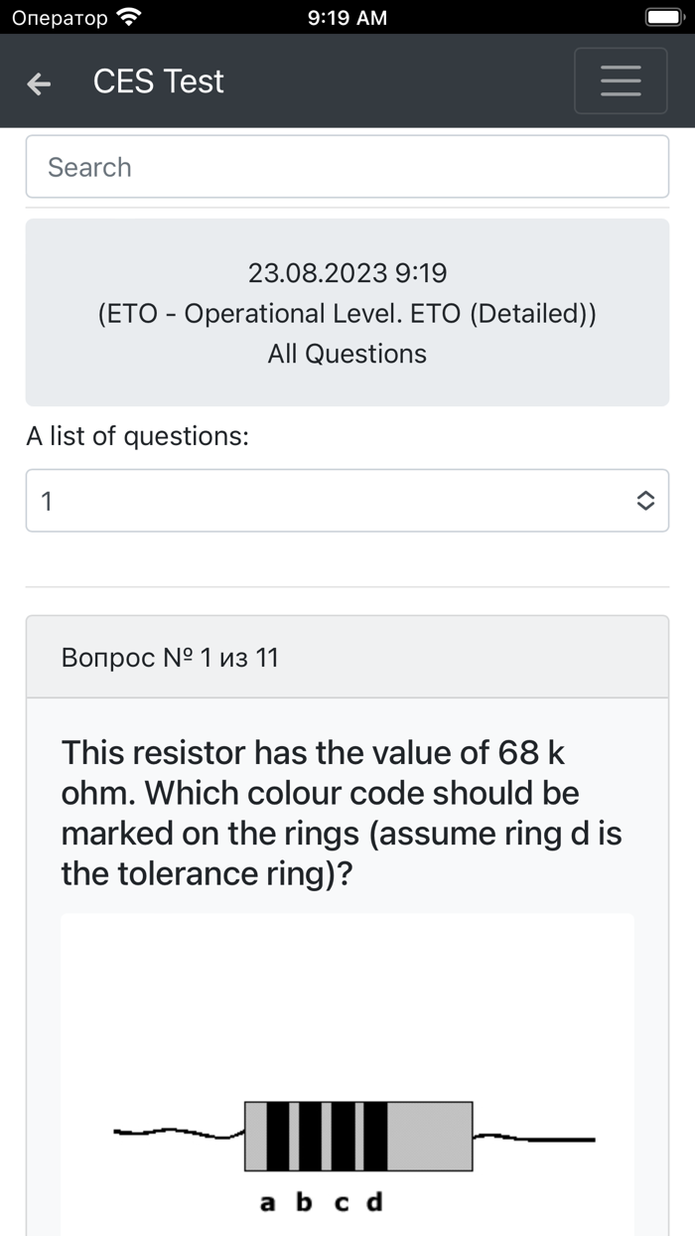Expand the list of questions selector

(347, 501)
